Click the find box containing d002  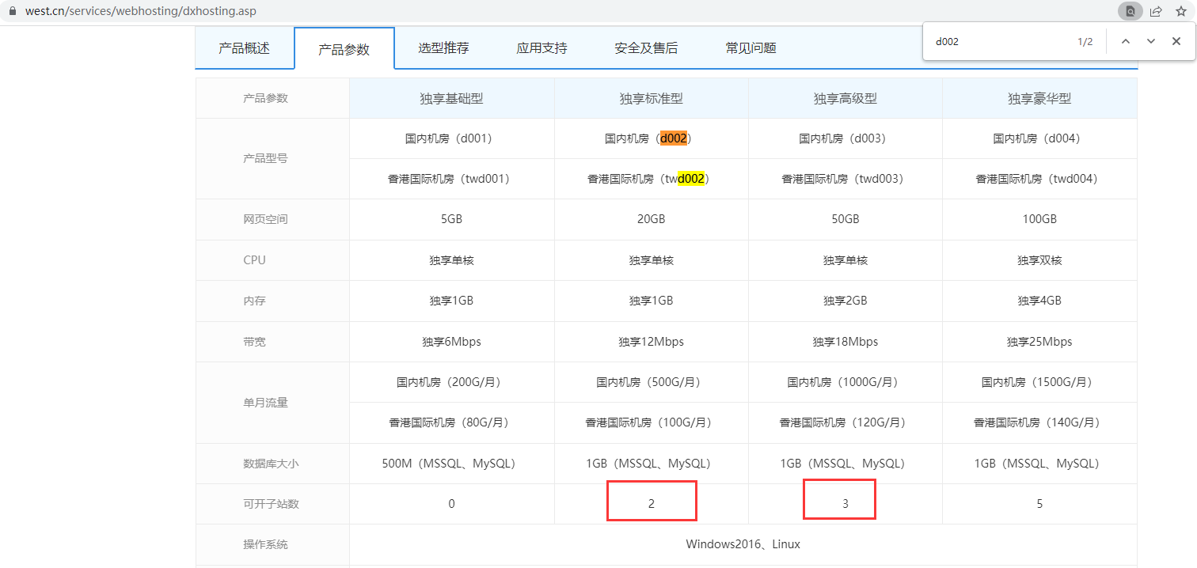click(x=997, y=42)
